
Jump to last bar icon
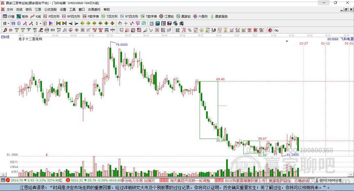pyautogui.click(x=64, y=23)
